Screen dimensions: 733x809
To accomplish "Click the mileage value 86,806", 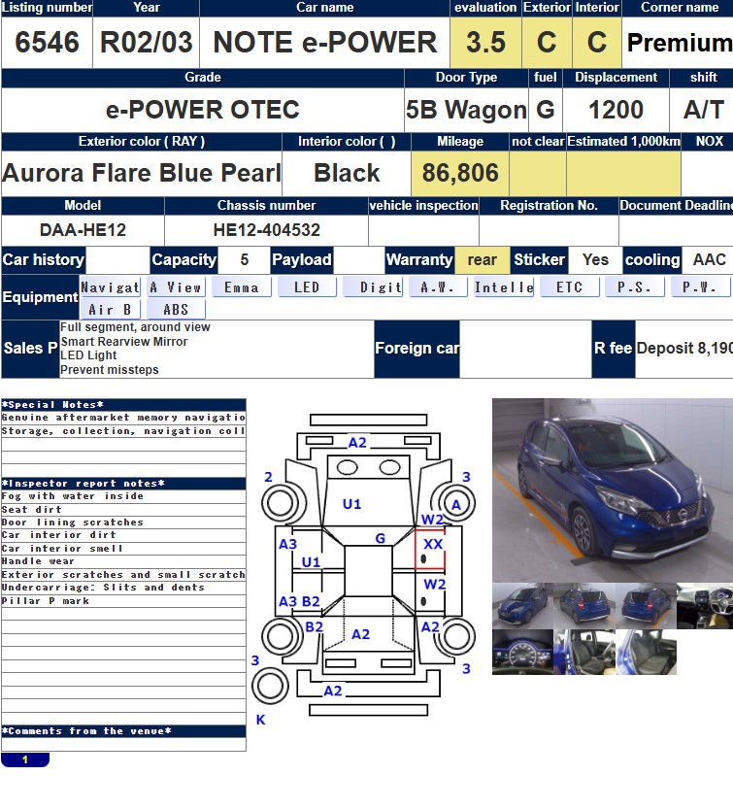I will (460, 173).
